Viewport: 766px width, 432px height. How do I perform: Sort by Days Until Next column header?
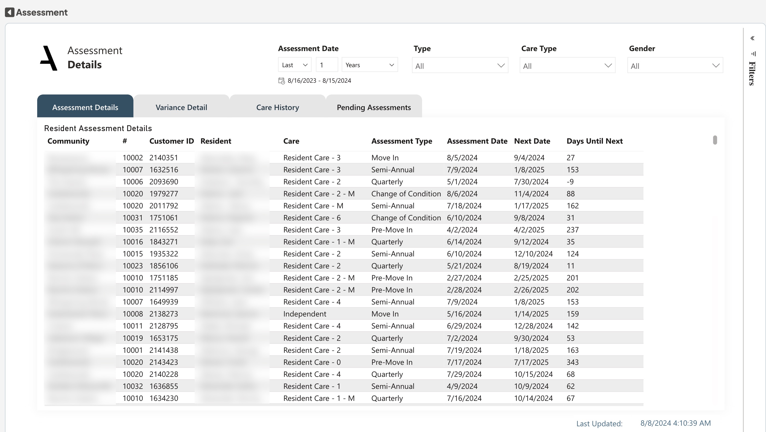(x=594, y=141)
